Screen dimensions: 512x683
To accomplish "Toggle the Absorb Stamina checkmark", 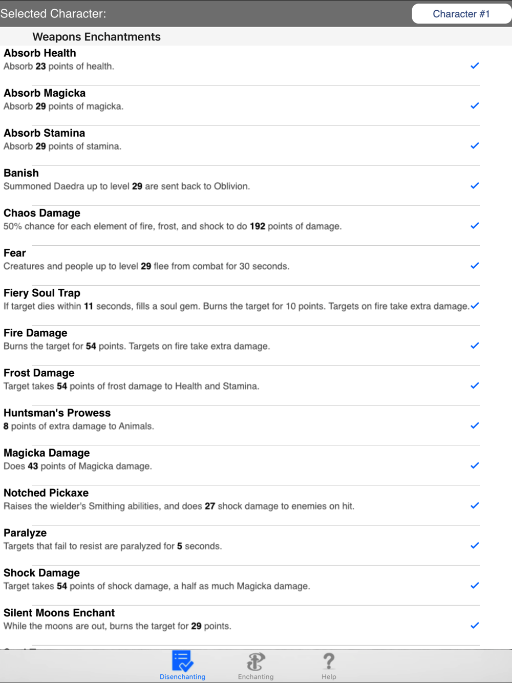I will (x=475, y=145).
